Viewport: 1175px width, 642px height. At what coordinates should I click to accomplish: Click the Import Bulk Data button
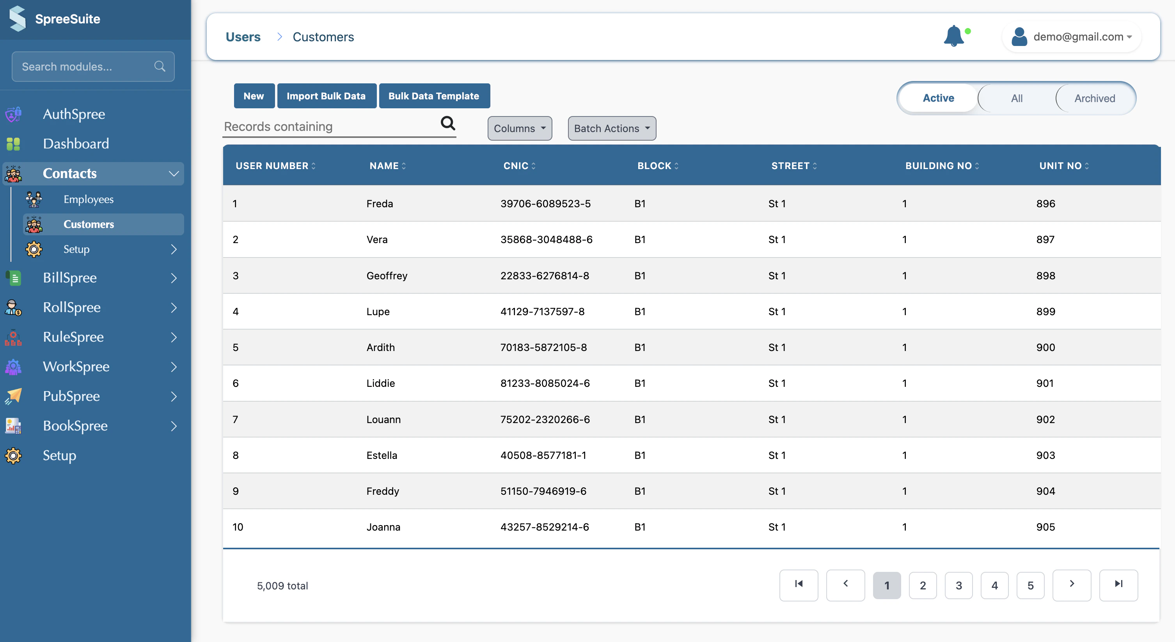tap(327, 96)
